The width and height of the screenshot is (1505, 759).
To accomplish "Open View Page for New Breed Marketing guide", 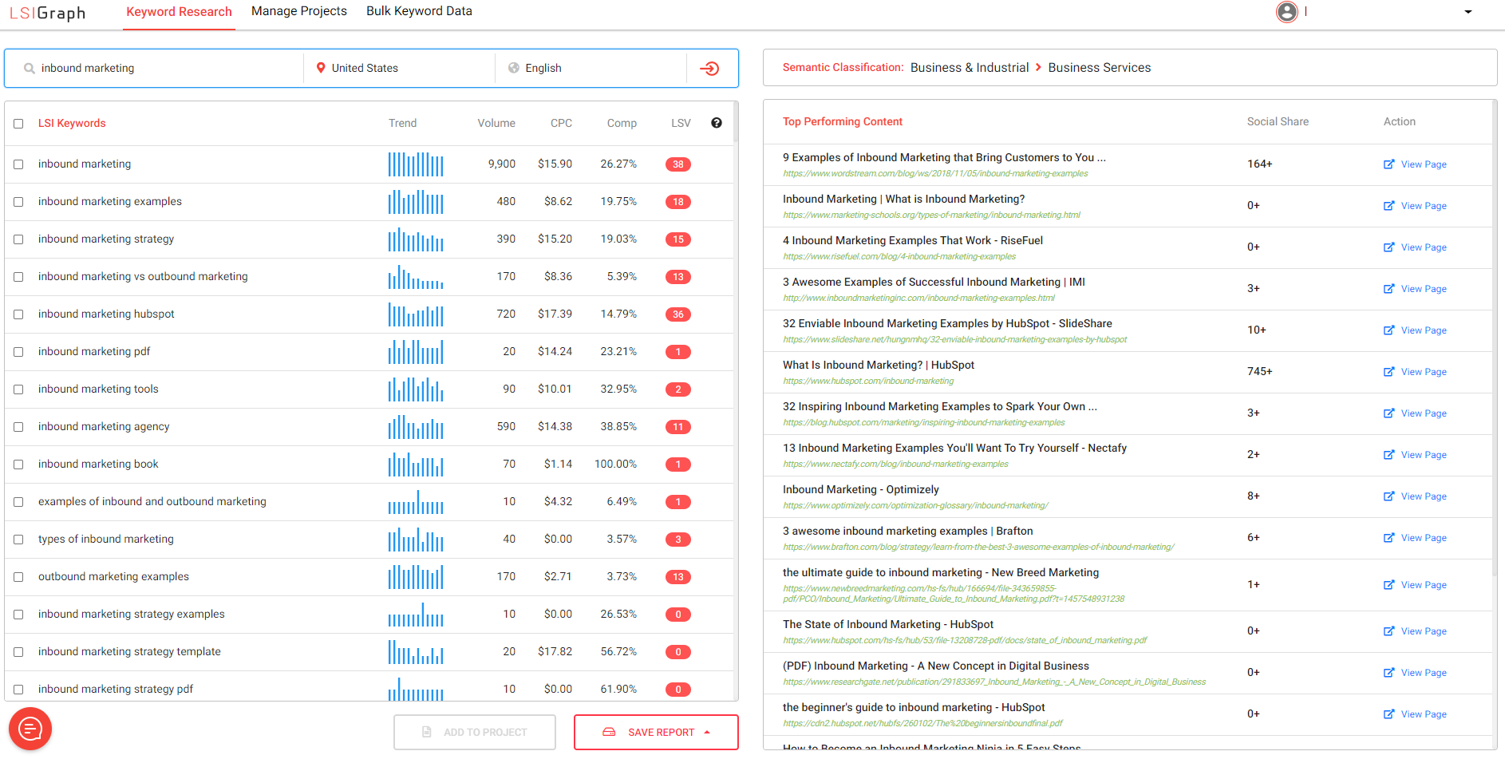I will (1416, 585).
